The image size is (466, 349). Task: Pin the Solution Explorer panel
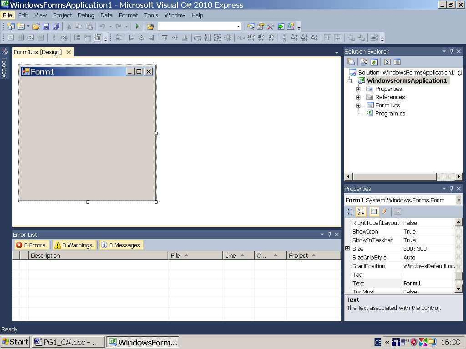[451, 51]
